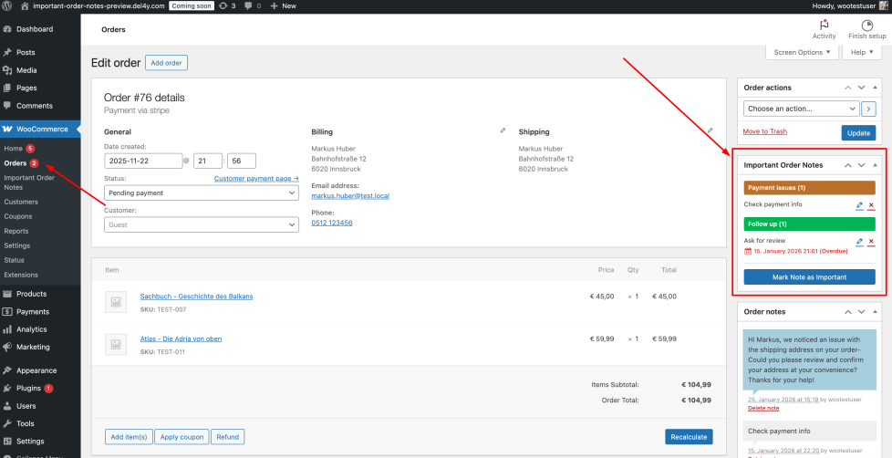
Task: Delete the 'Ask for review' note
Action: 871,242
